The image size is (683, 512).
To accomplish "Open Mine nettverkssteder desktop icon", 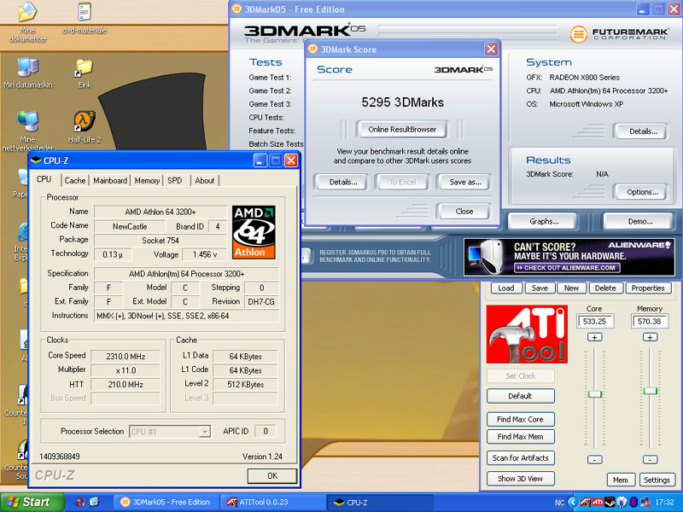I will coord(28,131).
